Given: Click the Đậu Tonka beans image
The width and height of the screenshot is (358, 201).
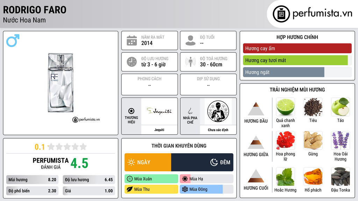Looking at the screenshot, I should click(341, 177).
